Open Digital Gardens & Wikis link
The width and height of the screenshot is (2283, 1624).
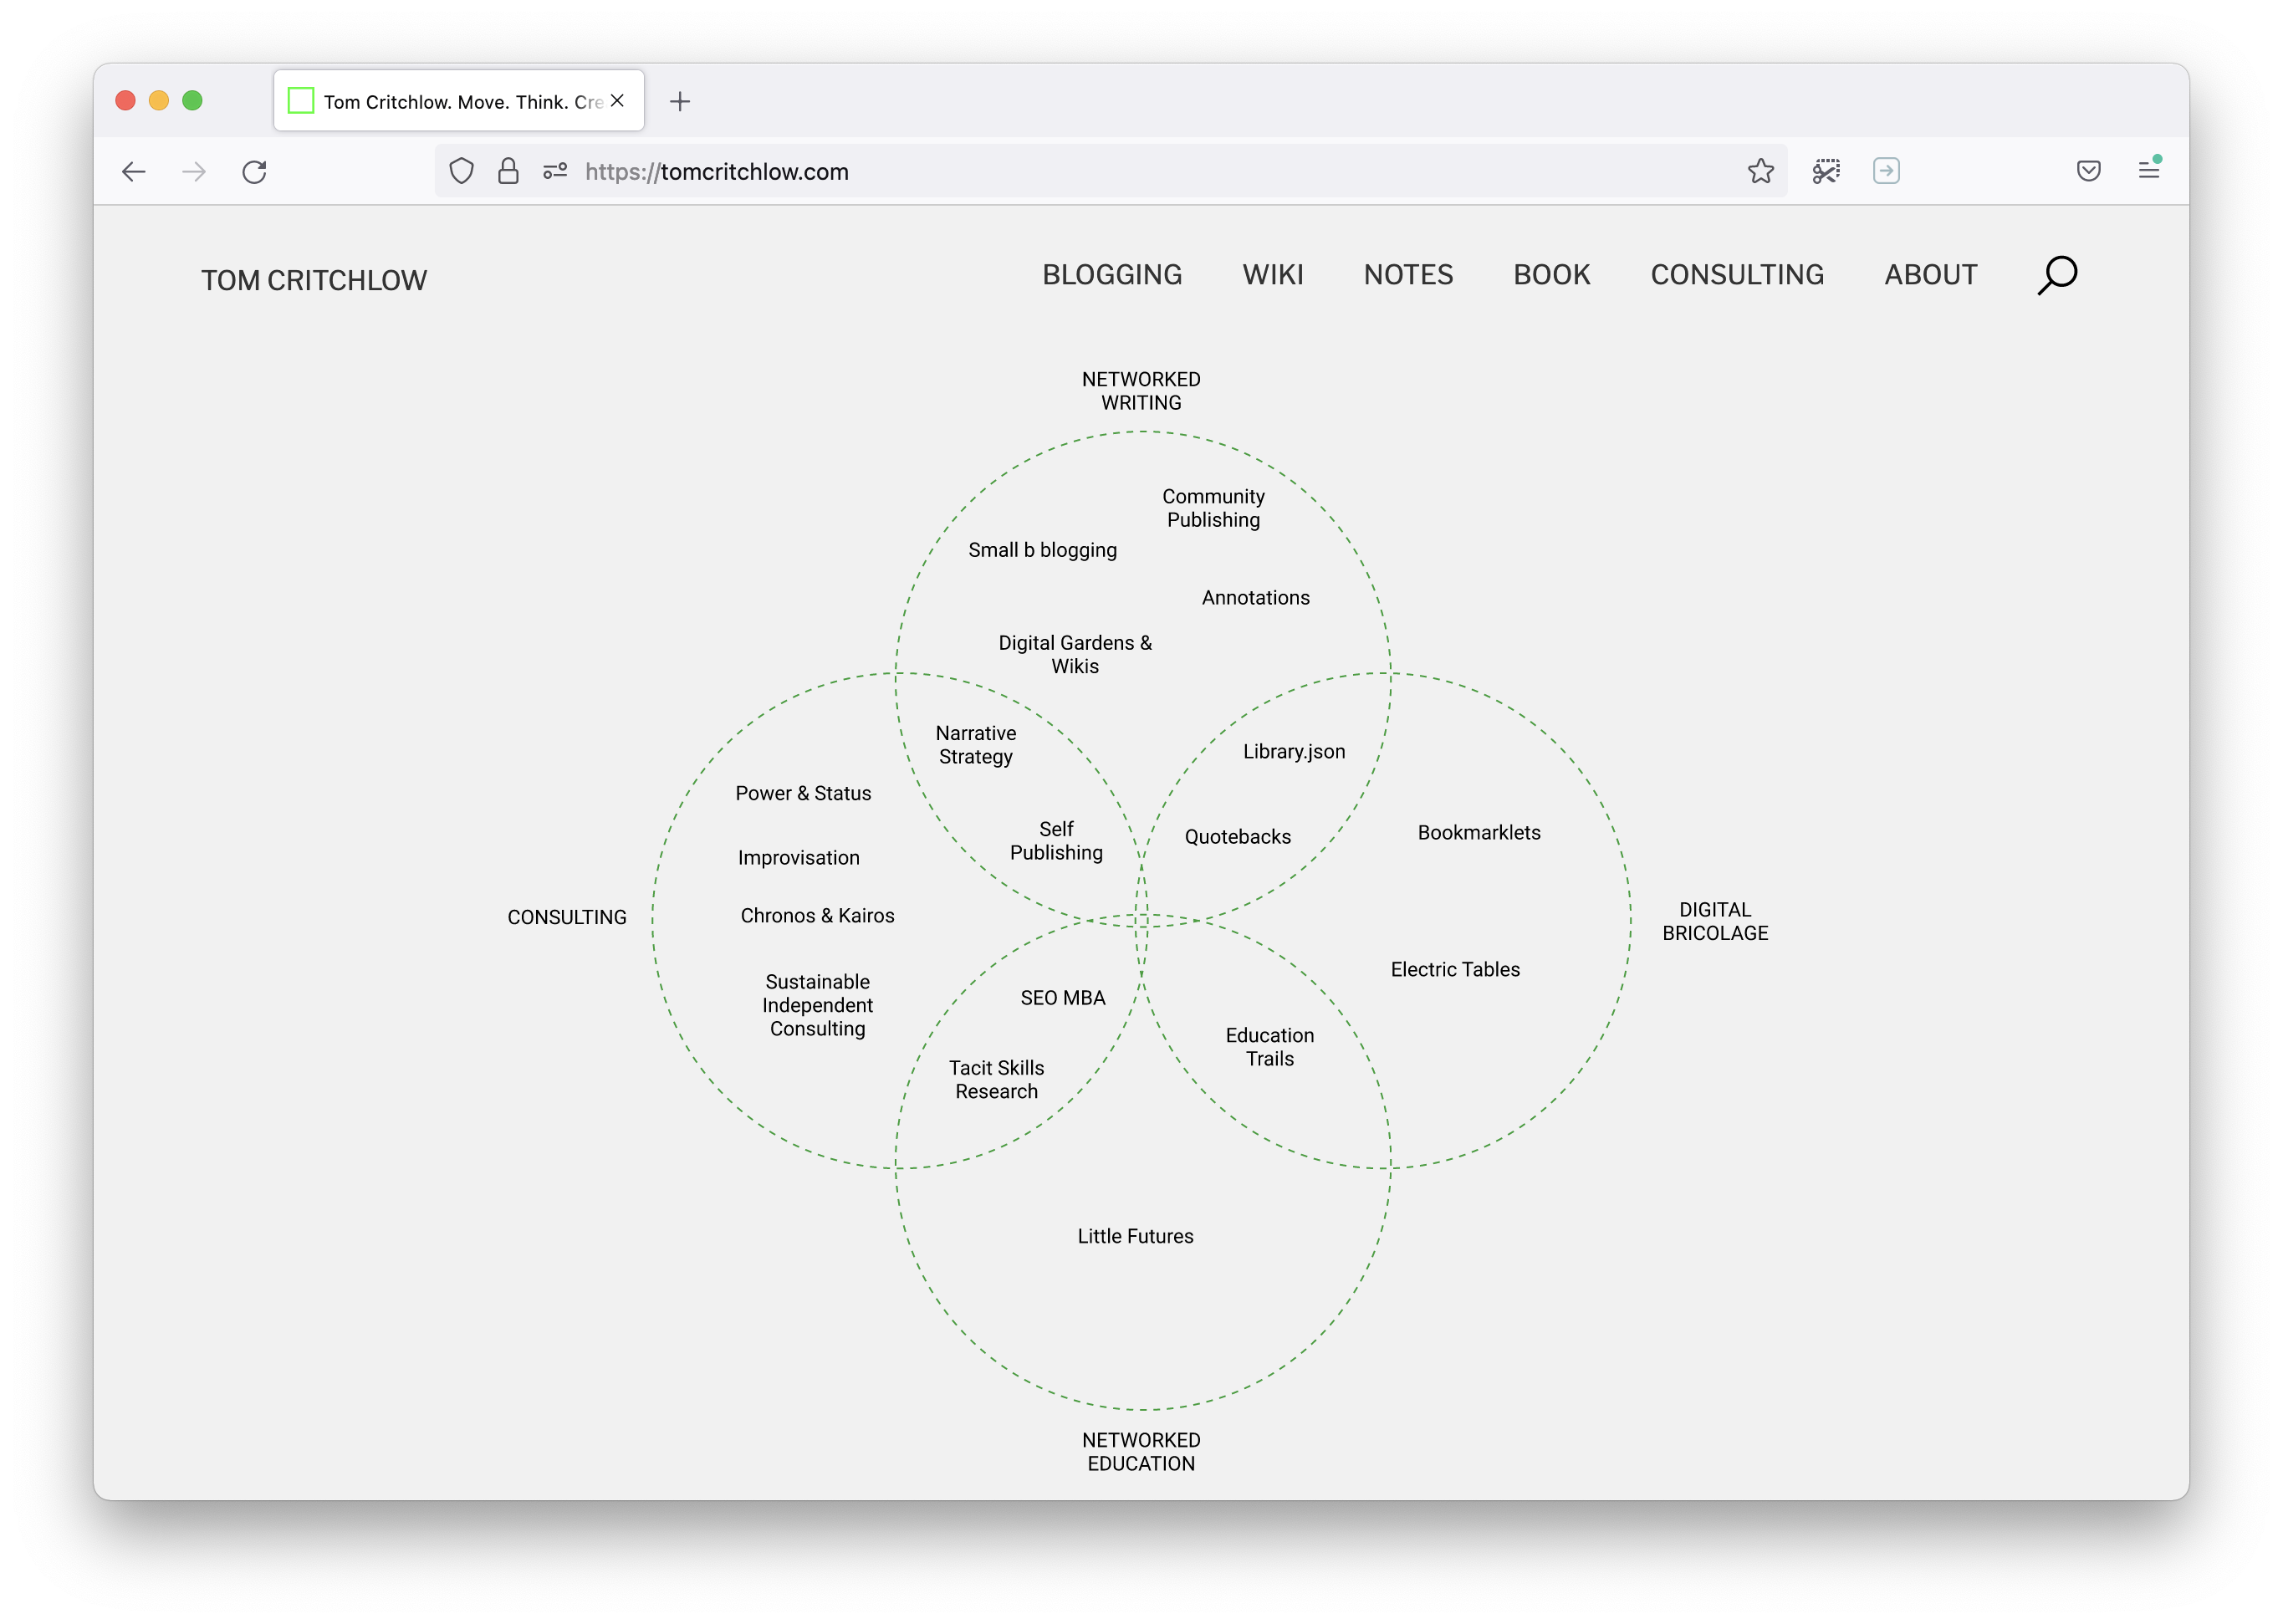coord(1075,654)
